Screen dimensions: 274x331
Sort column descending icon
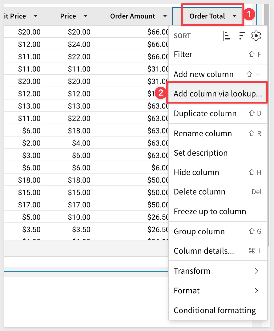click(x=242, y=36)
